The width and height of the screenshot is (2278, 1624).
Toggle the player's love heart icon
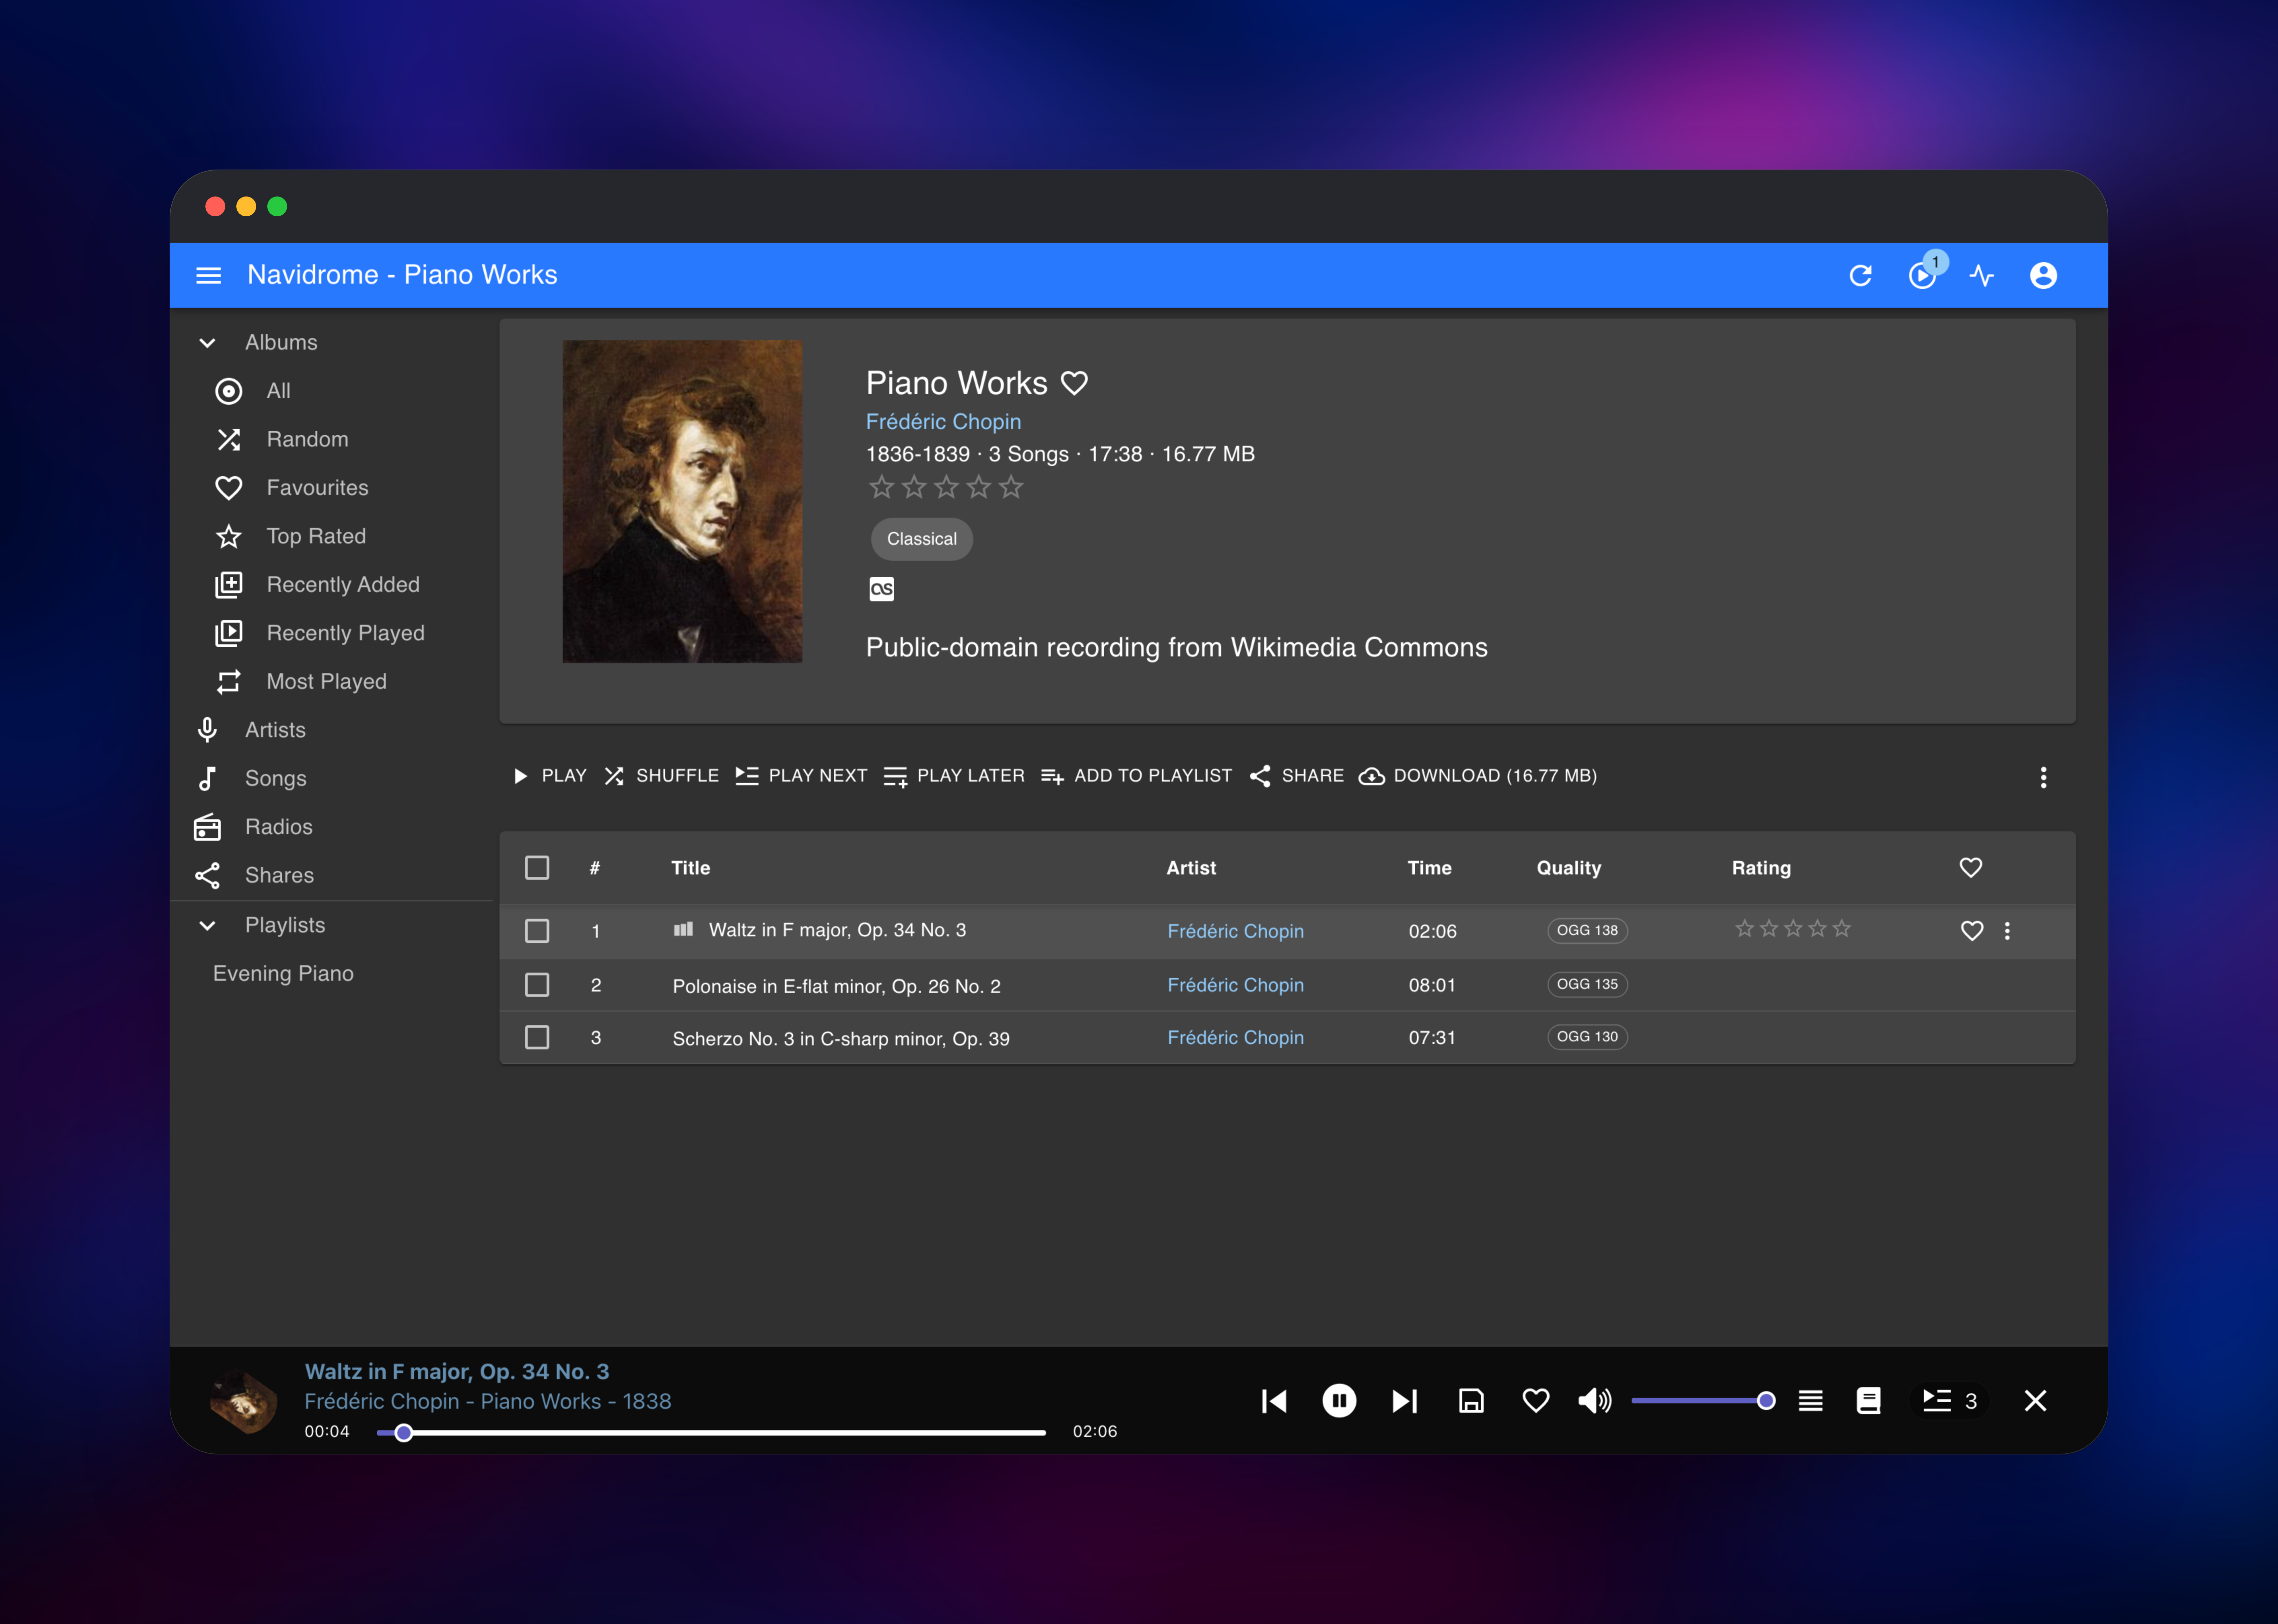(x=1536, y=1401)
